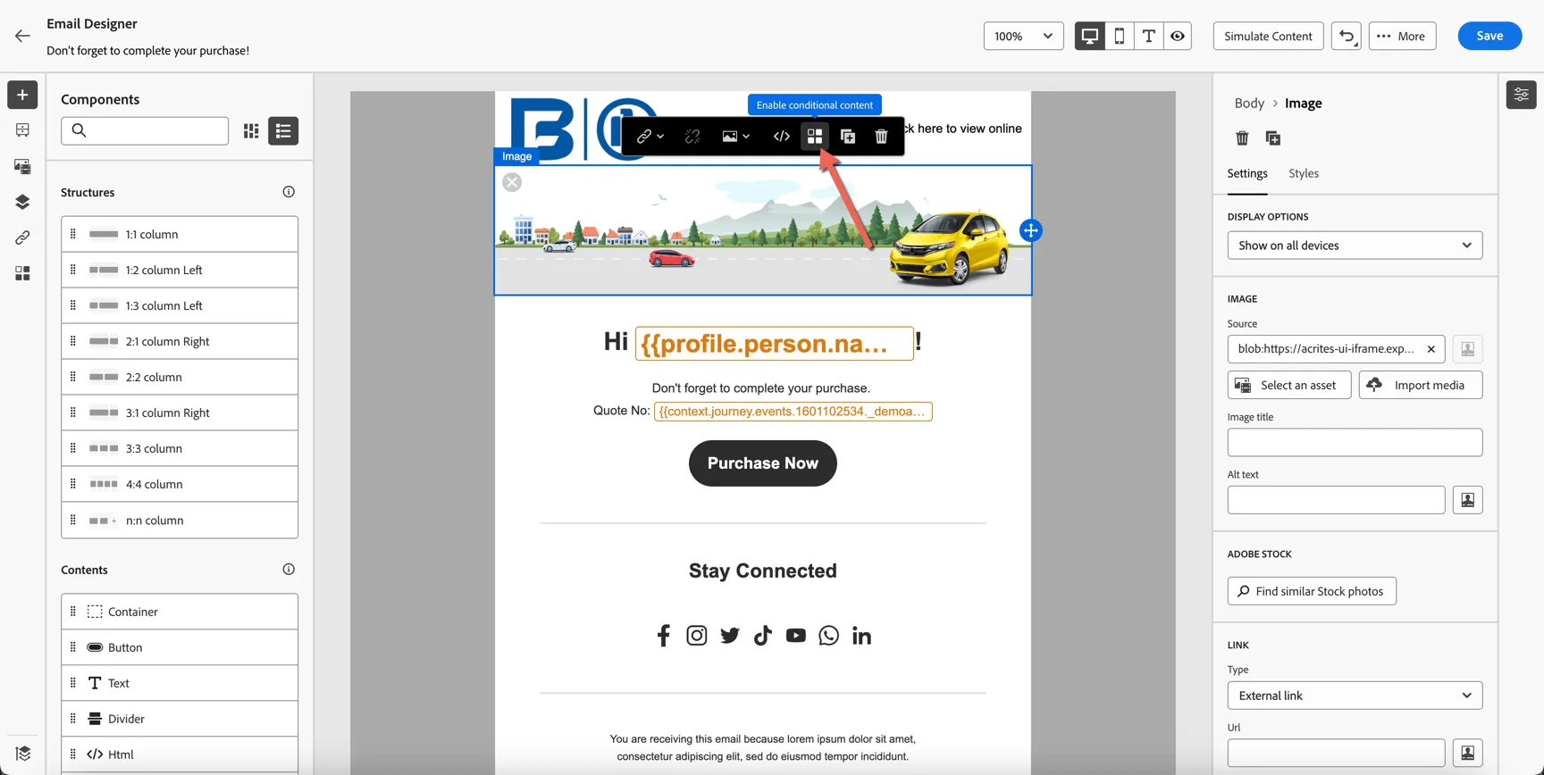Click the Structures info icon

point(289,192)
